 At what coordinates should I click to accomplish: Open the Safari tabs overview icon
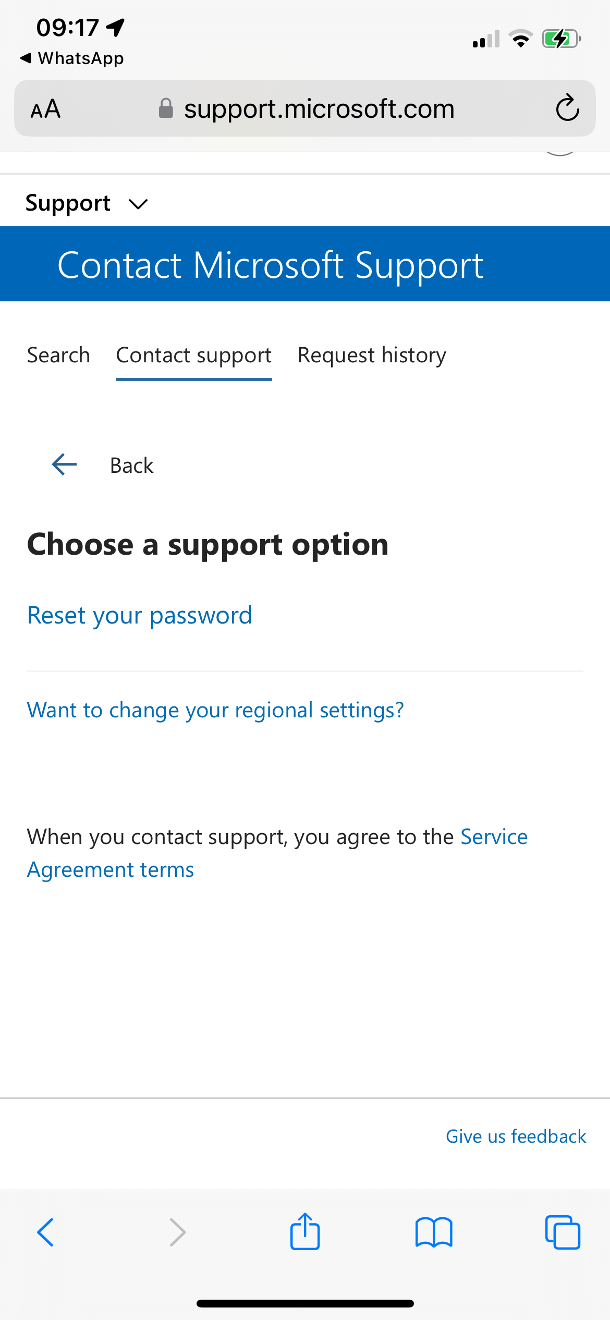pyautogui.click(x=562, y=1232)
